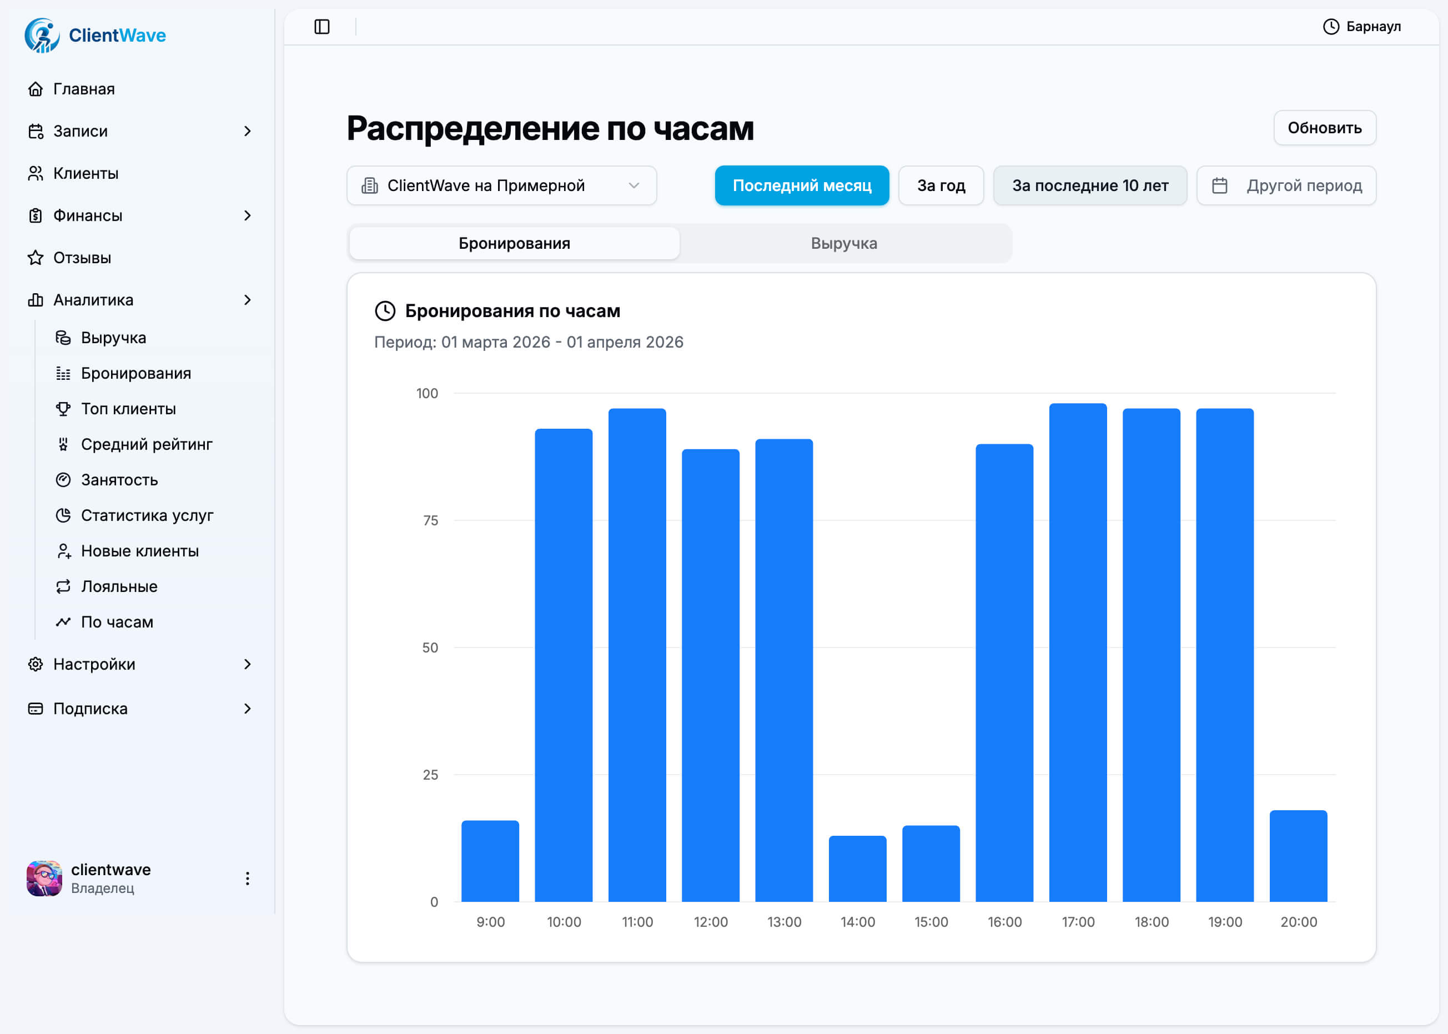
Task: Enable the За год period option
Action: pos(941,185)
